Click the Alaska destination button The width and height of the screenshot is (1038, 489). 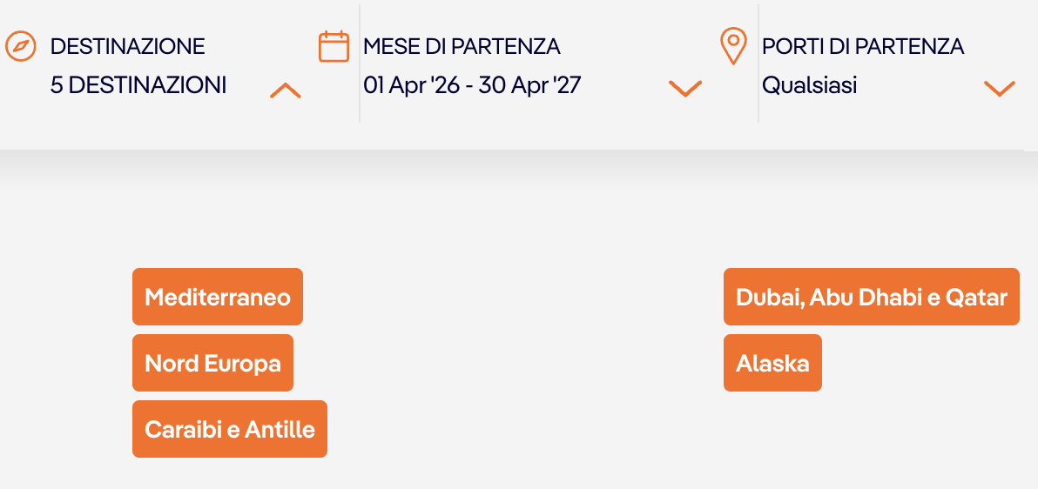(772, 363)
